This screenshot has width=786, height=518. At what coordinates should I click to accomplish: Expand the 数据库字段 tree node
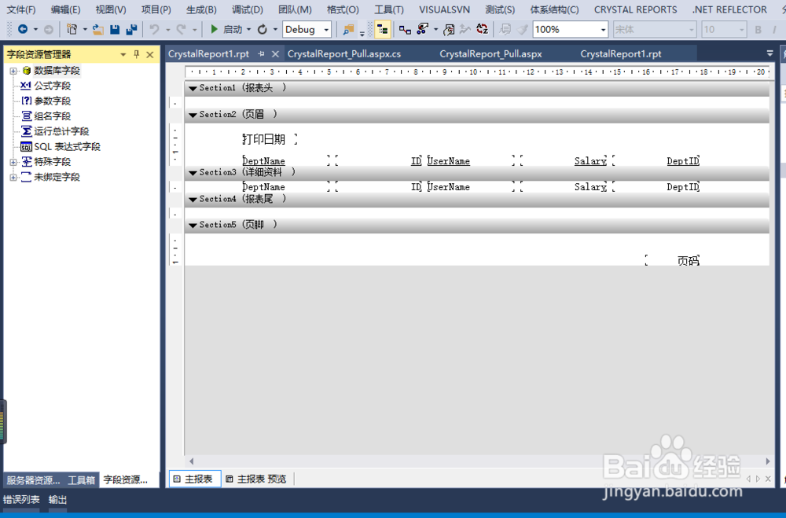click(x=13, y=70)
